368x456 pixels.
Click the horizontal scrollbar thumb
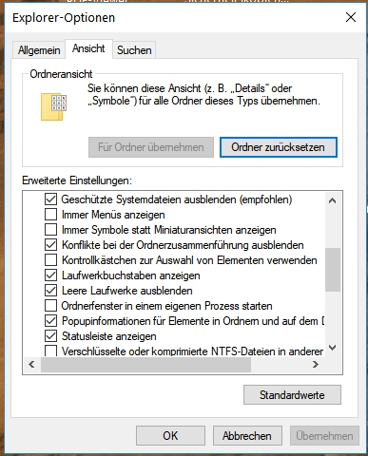click(x=145, y=365)
